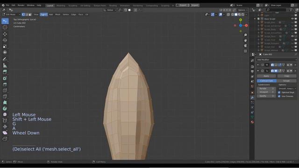Toggle Base Sculpt collection eye visibility

(x=292, y=19)
